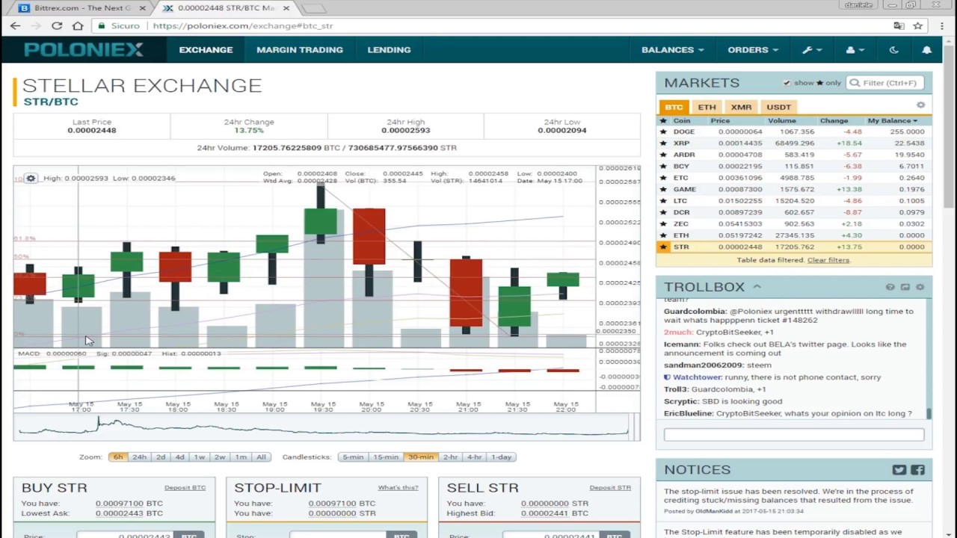This screenshot has width=957, height=538.
Task: Select the ZEC market row
Action: (794, 223)
